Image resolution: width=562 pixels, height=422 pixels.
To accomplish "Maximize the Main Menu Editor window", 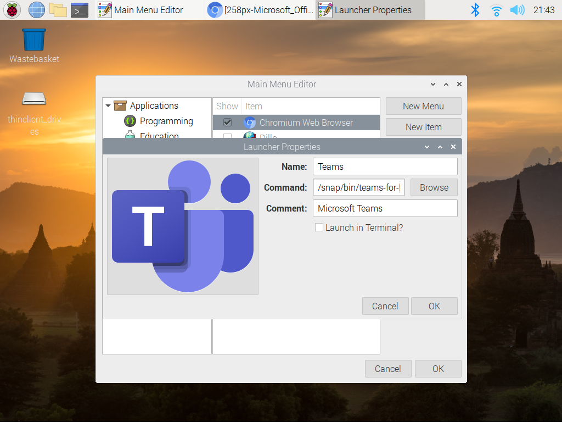I will [446, 84].
